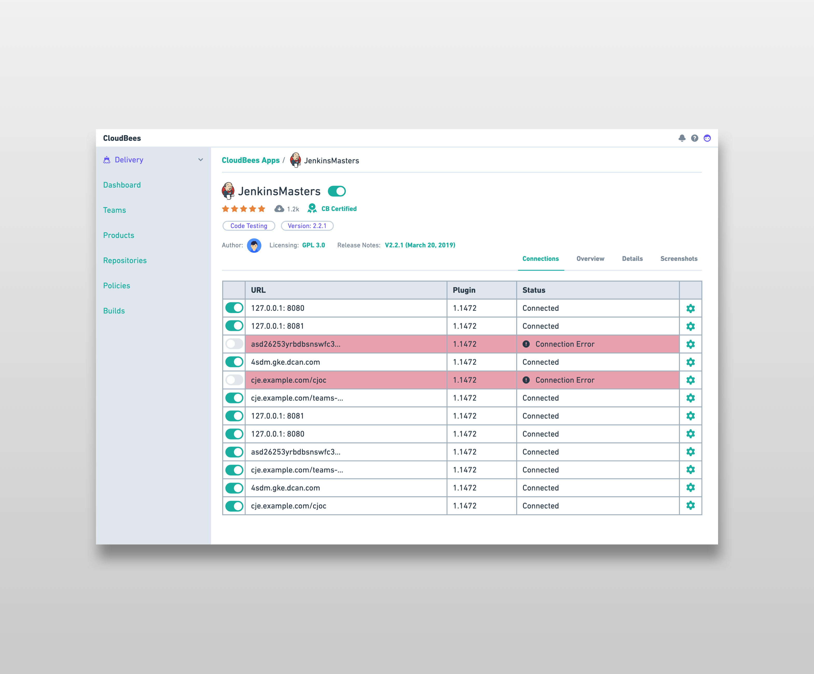Image resolution: width=814 pixels, height=674 pixels.
Task: Enable the asd26253yrbdbsnswfc3 Connection Error switch
Action: point(234,344)
